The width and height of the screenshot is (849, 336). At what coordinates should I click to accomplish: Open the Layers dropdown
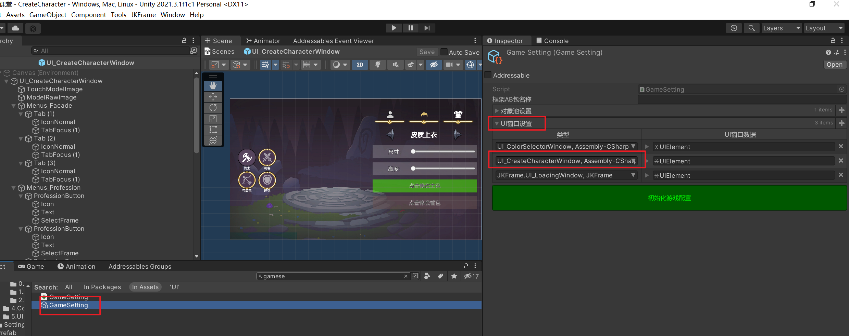[782, 28]
